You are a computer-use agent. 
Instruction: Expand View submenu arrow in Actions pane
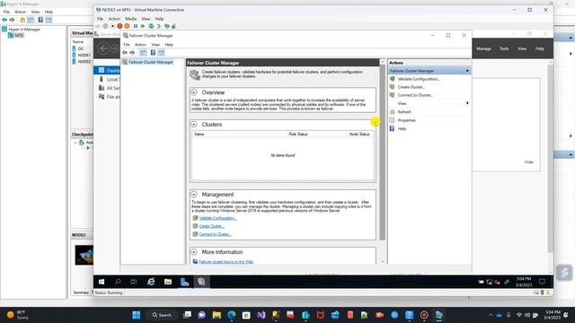pos(467,103)
